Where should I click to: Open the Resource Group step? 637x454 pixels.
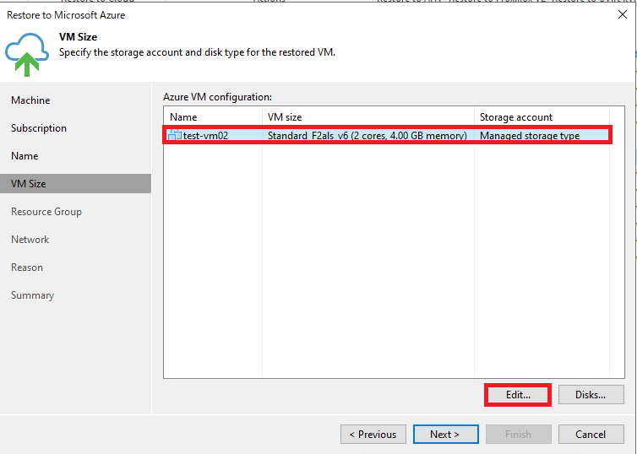[46, 212]
